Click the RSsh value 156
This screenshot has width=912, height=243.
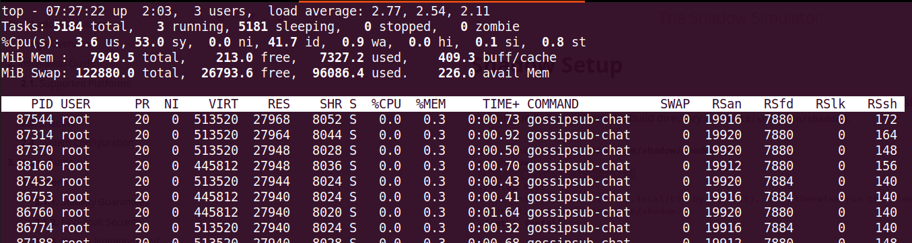point(886,166)
